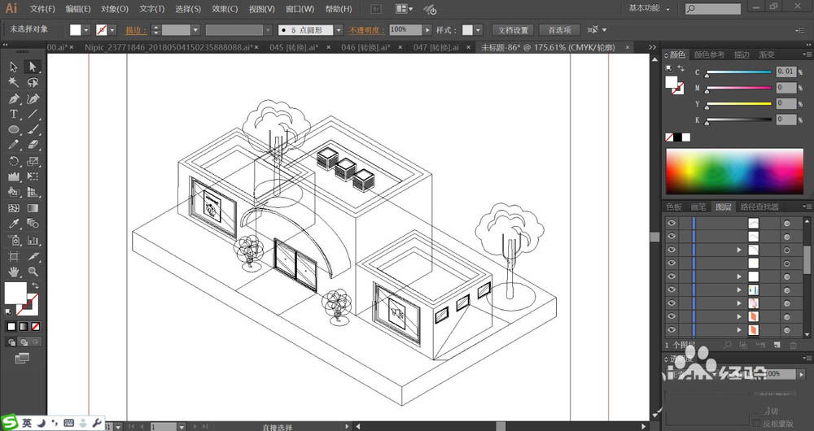Select the Shape Builder tool
Screen dimensions: 814x431
(14, 193)
